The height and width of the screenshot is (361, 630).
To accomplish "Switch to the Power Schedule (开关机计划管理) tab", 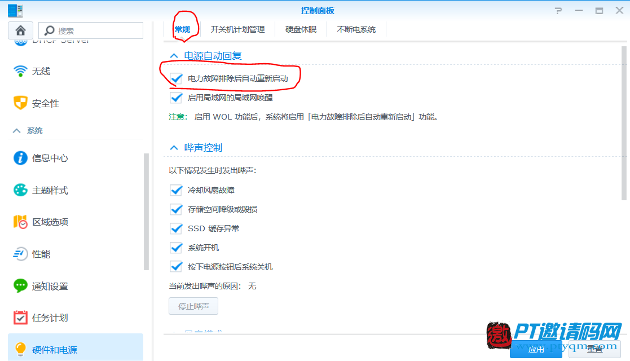I will click(237, 29).
